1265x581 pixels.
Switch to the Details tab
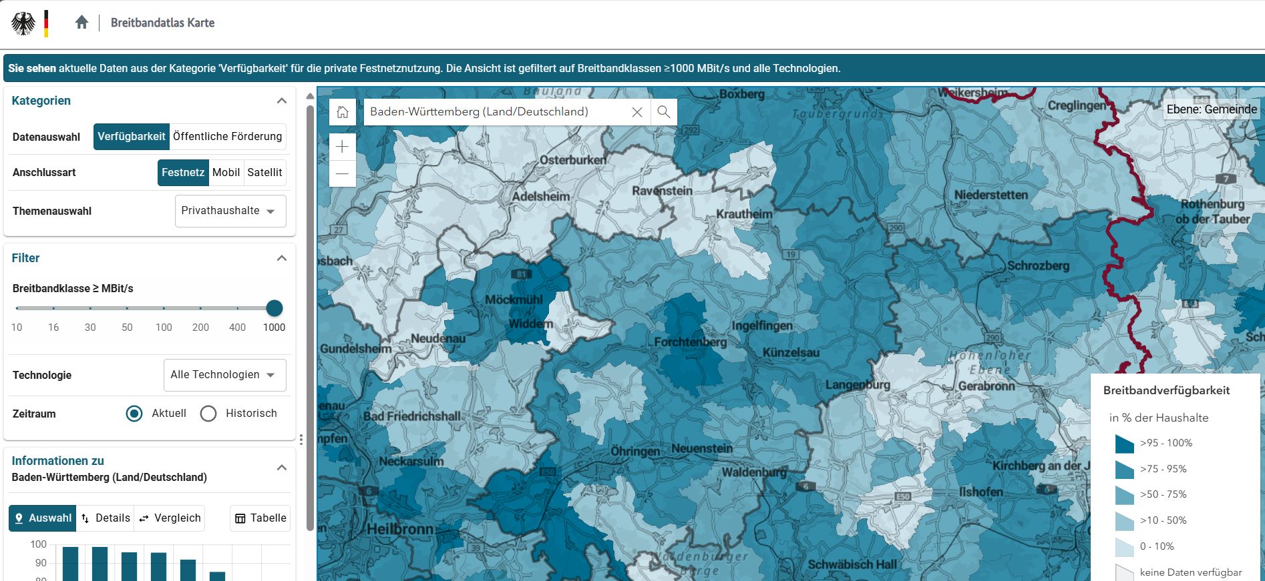click(106, 518)
